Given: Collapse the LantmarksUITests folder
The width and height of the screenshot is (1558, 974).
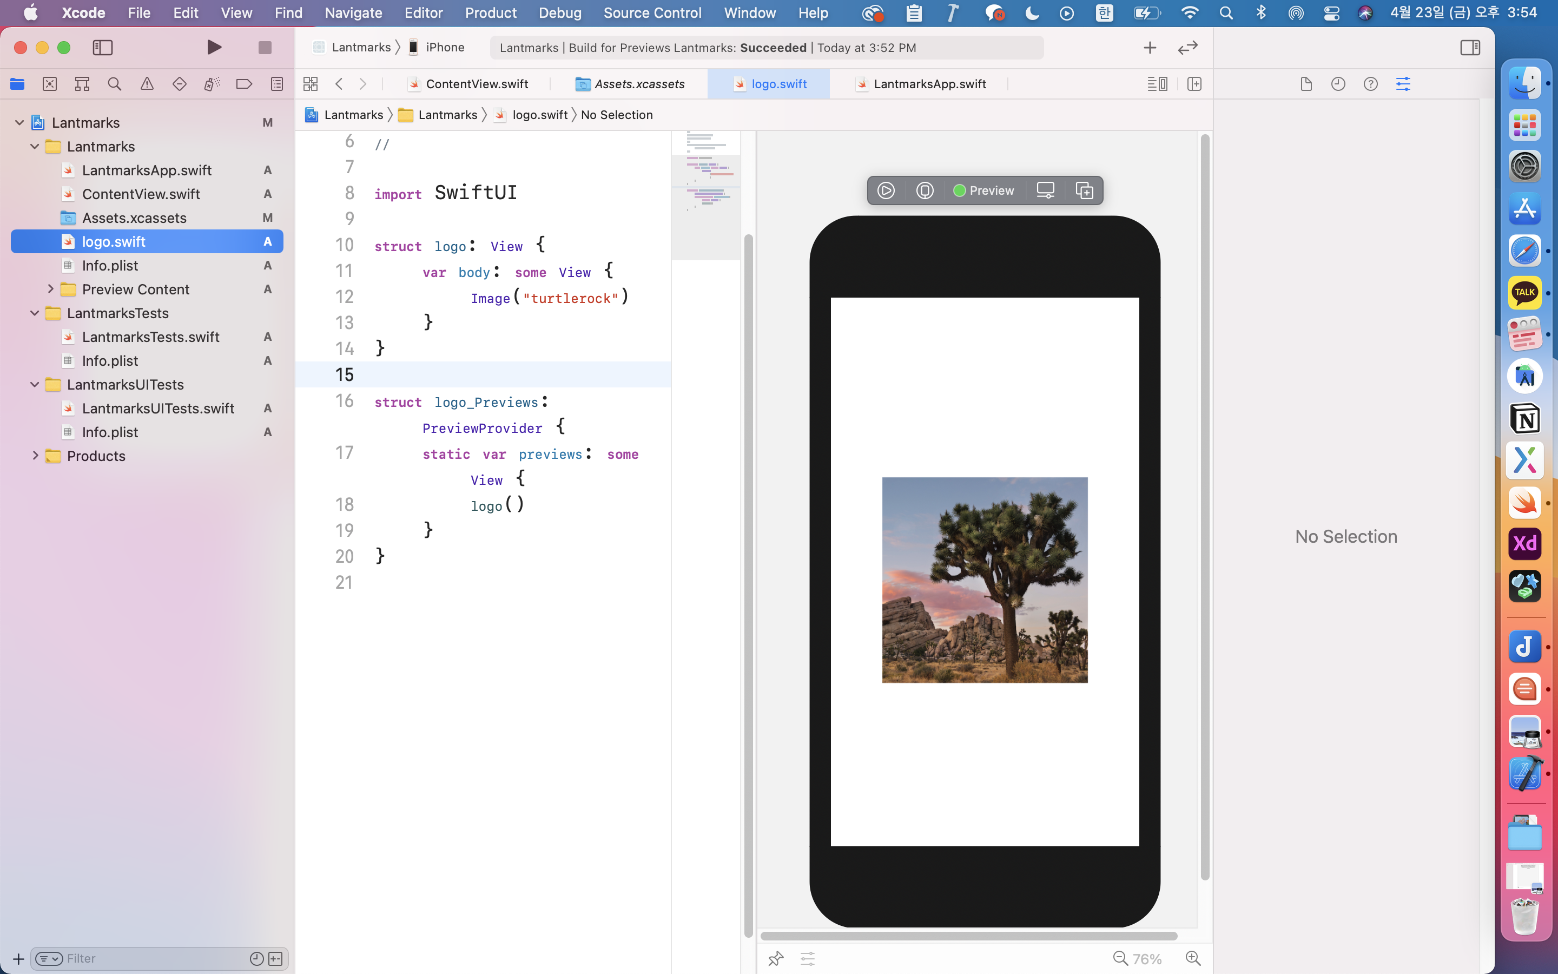Looking at the screenshot, I should [35, 385].
